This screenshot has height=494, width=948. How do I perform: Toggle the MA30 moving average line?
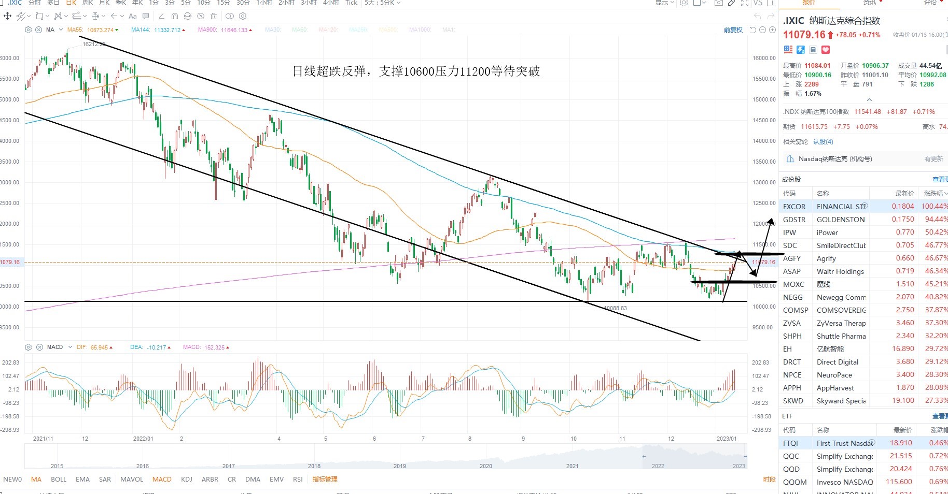(x=272, y=30)
